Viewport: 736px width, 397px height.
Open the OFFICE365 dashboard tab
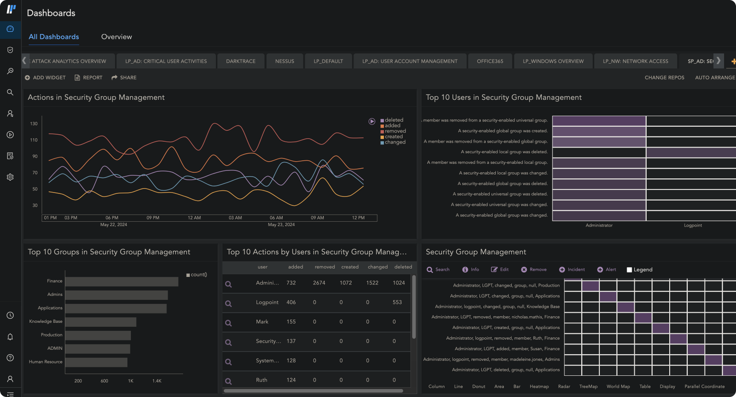pyautogui.click(x=490, y=61)
